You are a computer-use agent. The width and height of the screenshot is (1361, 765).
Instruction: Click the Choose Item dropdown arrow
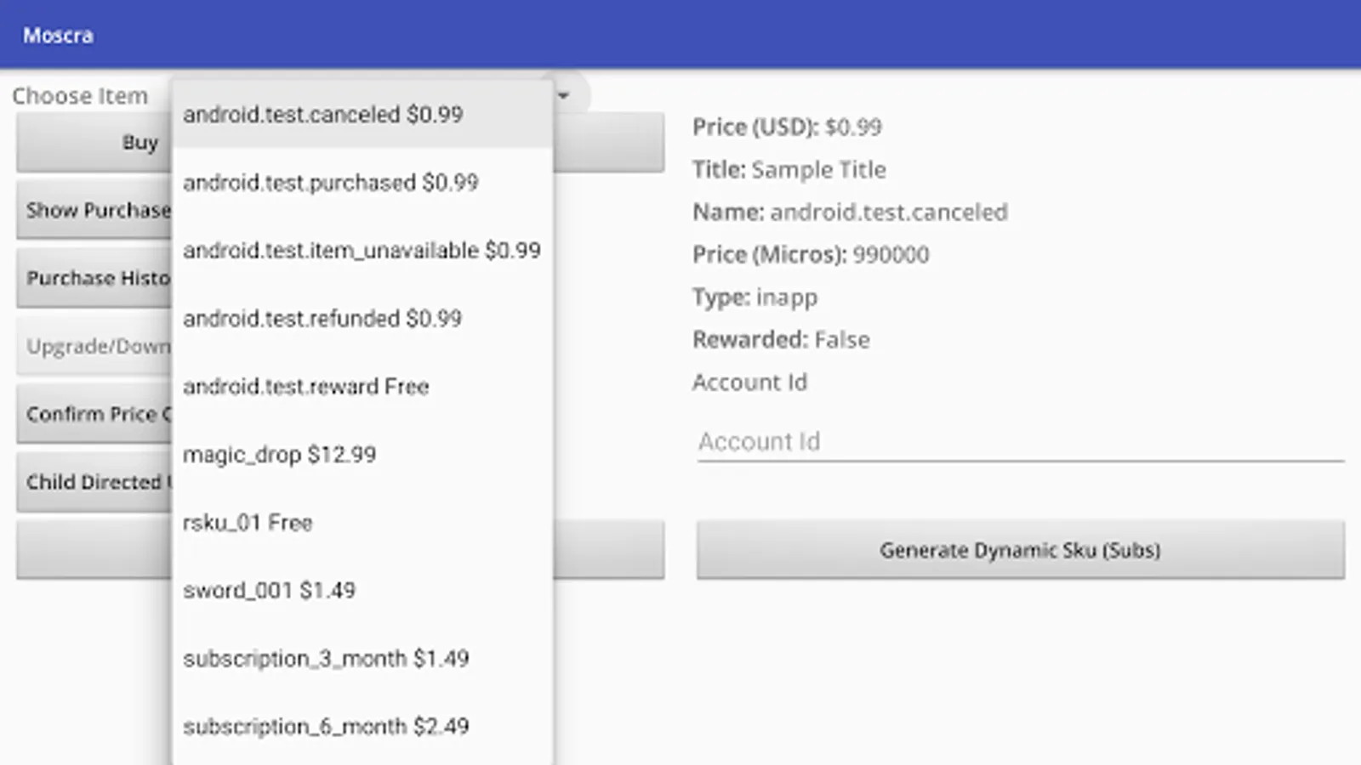click(563, 96)
